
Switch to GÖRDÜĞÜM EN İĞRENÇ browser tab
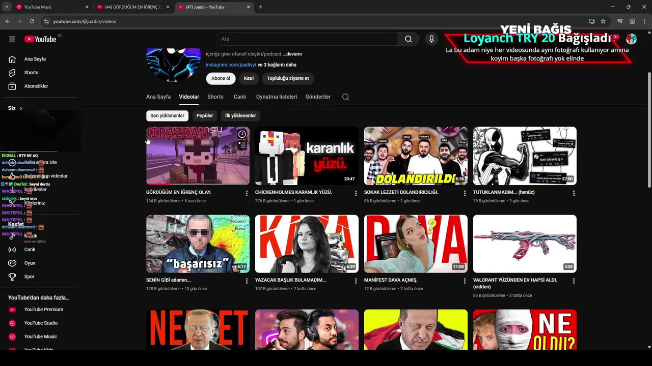(x=133, y=7)
